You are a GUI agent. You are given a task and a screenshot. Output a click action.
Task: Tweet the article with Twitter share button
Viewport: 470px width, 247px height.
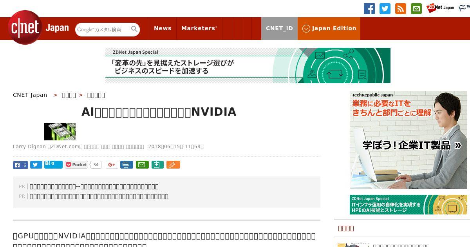[36, 165]
